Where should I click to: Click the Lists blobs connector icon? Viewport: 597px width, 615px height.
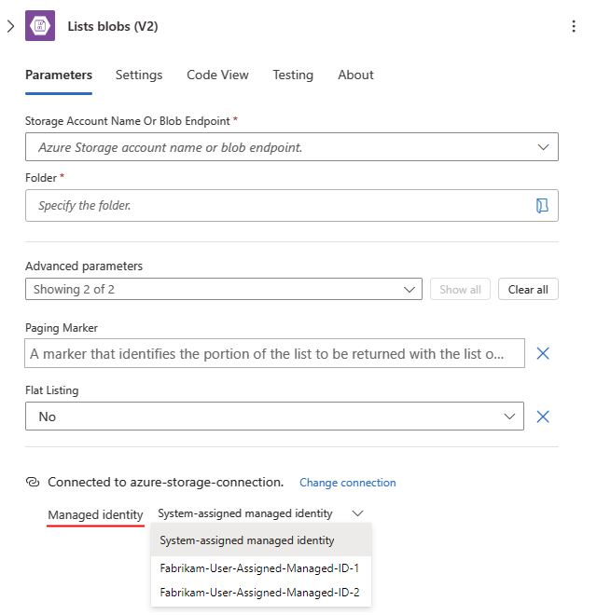[40, 26]
